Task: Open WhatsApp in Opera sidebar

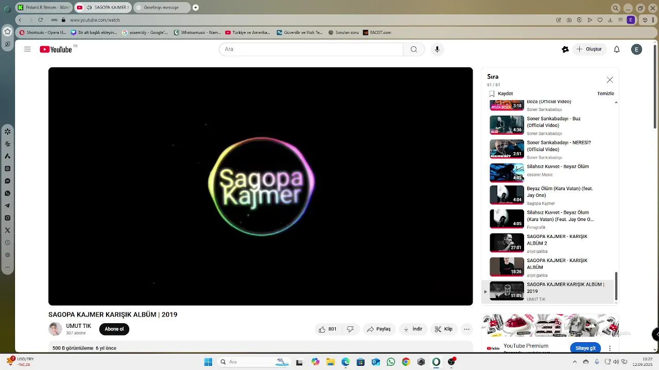Action: pos(7,193)
